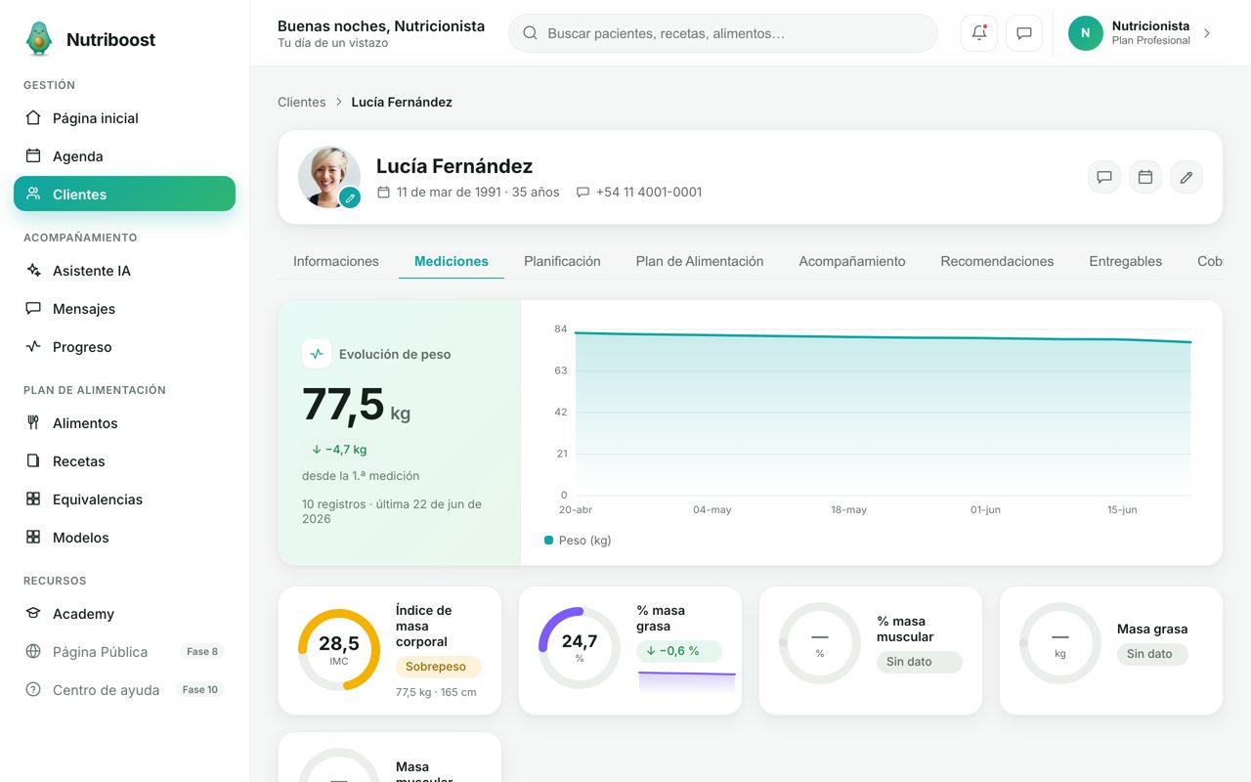Click the −0,6 % fat change badge

tap(678, 651)
